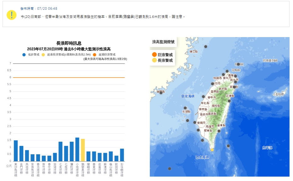Screen dimensions: 293x181
Task: Click the 澎湖 buoy marker above 澎湖縣 label
Action: [x=185, y=108]
